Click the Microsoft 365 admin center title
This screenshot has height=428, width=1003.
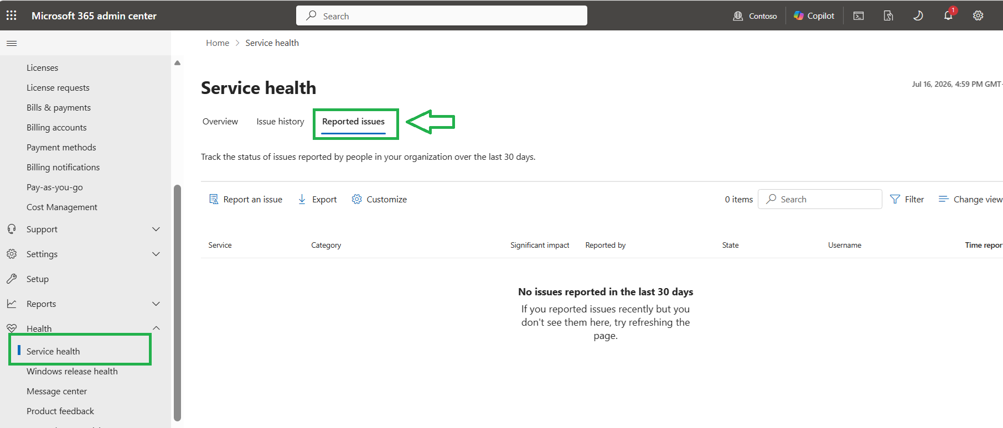94,15
